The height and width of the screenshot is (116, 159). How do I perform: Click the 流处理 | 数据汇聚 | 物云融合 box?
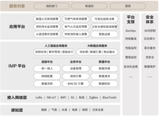(x=97, y=52)
